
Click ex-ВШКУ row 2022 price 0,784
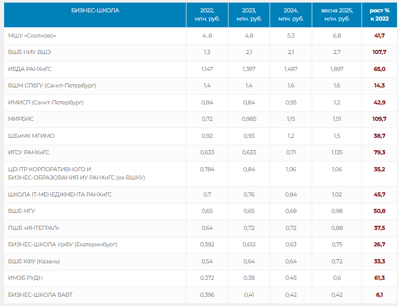click(x=207, y=169)
